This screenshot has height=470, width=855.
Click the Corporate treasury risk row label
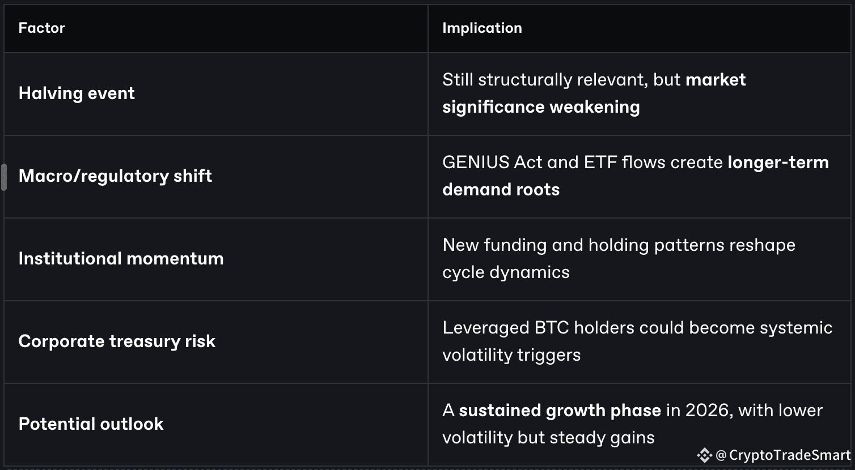tap(117, 341)
